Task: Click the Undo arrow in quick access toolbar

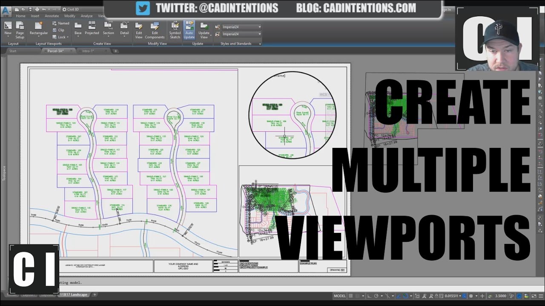Action: tap(44, 9)
